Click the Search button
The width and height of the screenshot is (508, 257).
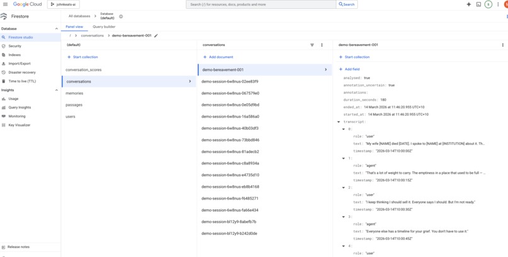347,4
